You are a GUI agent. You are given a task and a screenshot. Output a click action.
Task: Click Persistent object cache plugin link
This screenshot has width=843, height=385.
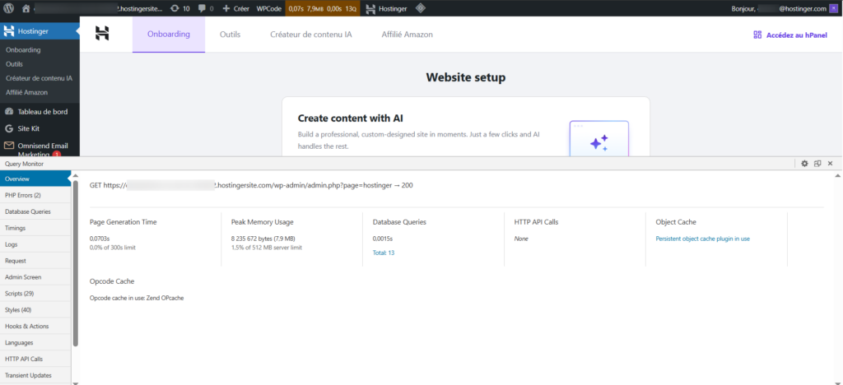(702, 239)
